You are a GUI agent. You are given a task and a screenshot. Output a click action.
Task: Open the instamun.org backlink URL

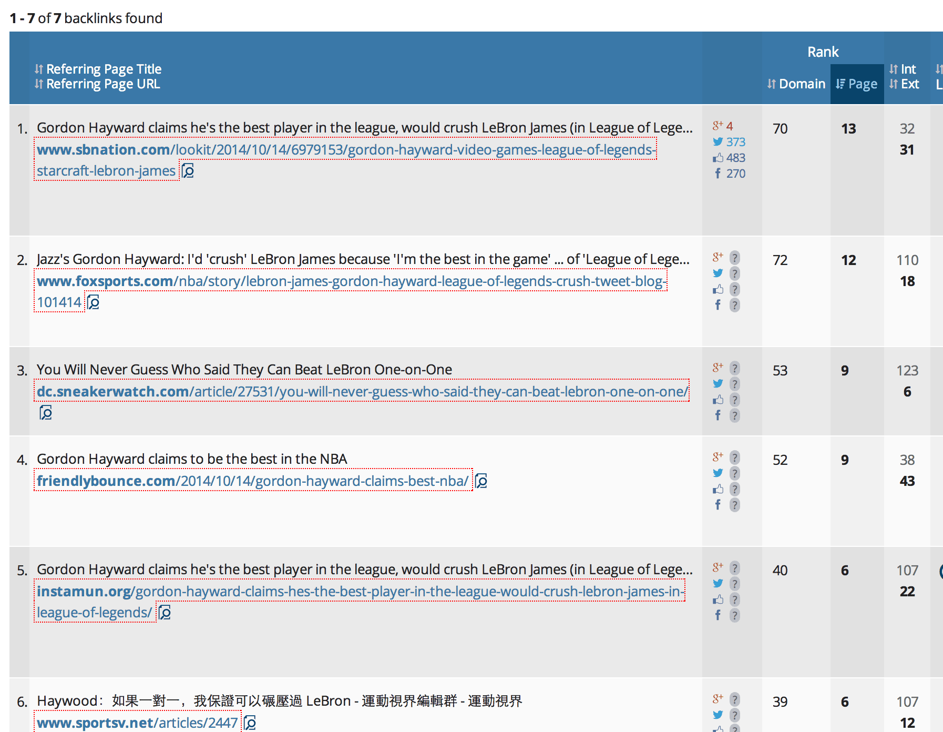point(360,602)
